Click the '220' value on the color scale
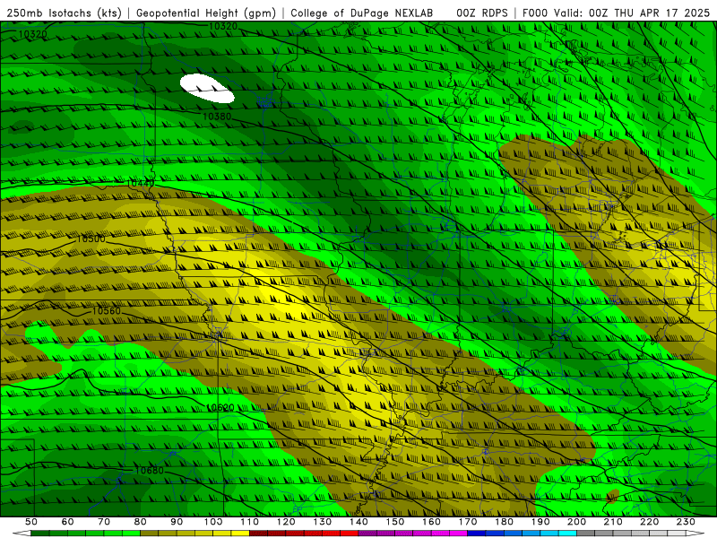717x538 pixels. [649, 522]
